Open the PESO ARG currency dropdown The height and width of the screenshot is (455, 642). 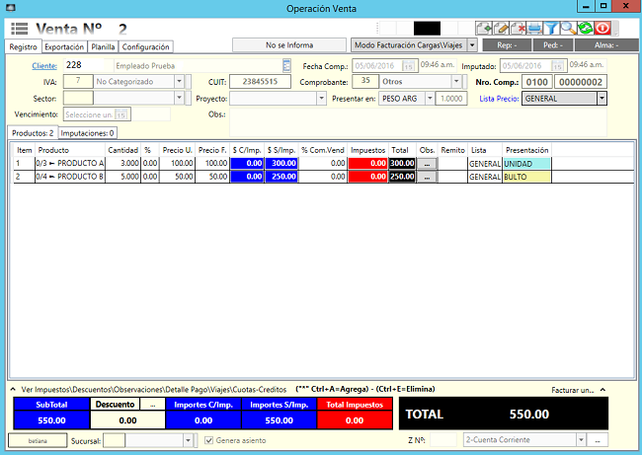430,98
